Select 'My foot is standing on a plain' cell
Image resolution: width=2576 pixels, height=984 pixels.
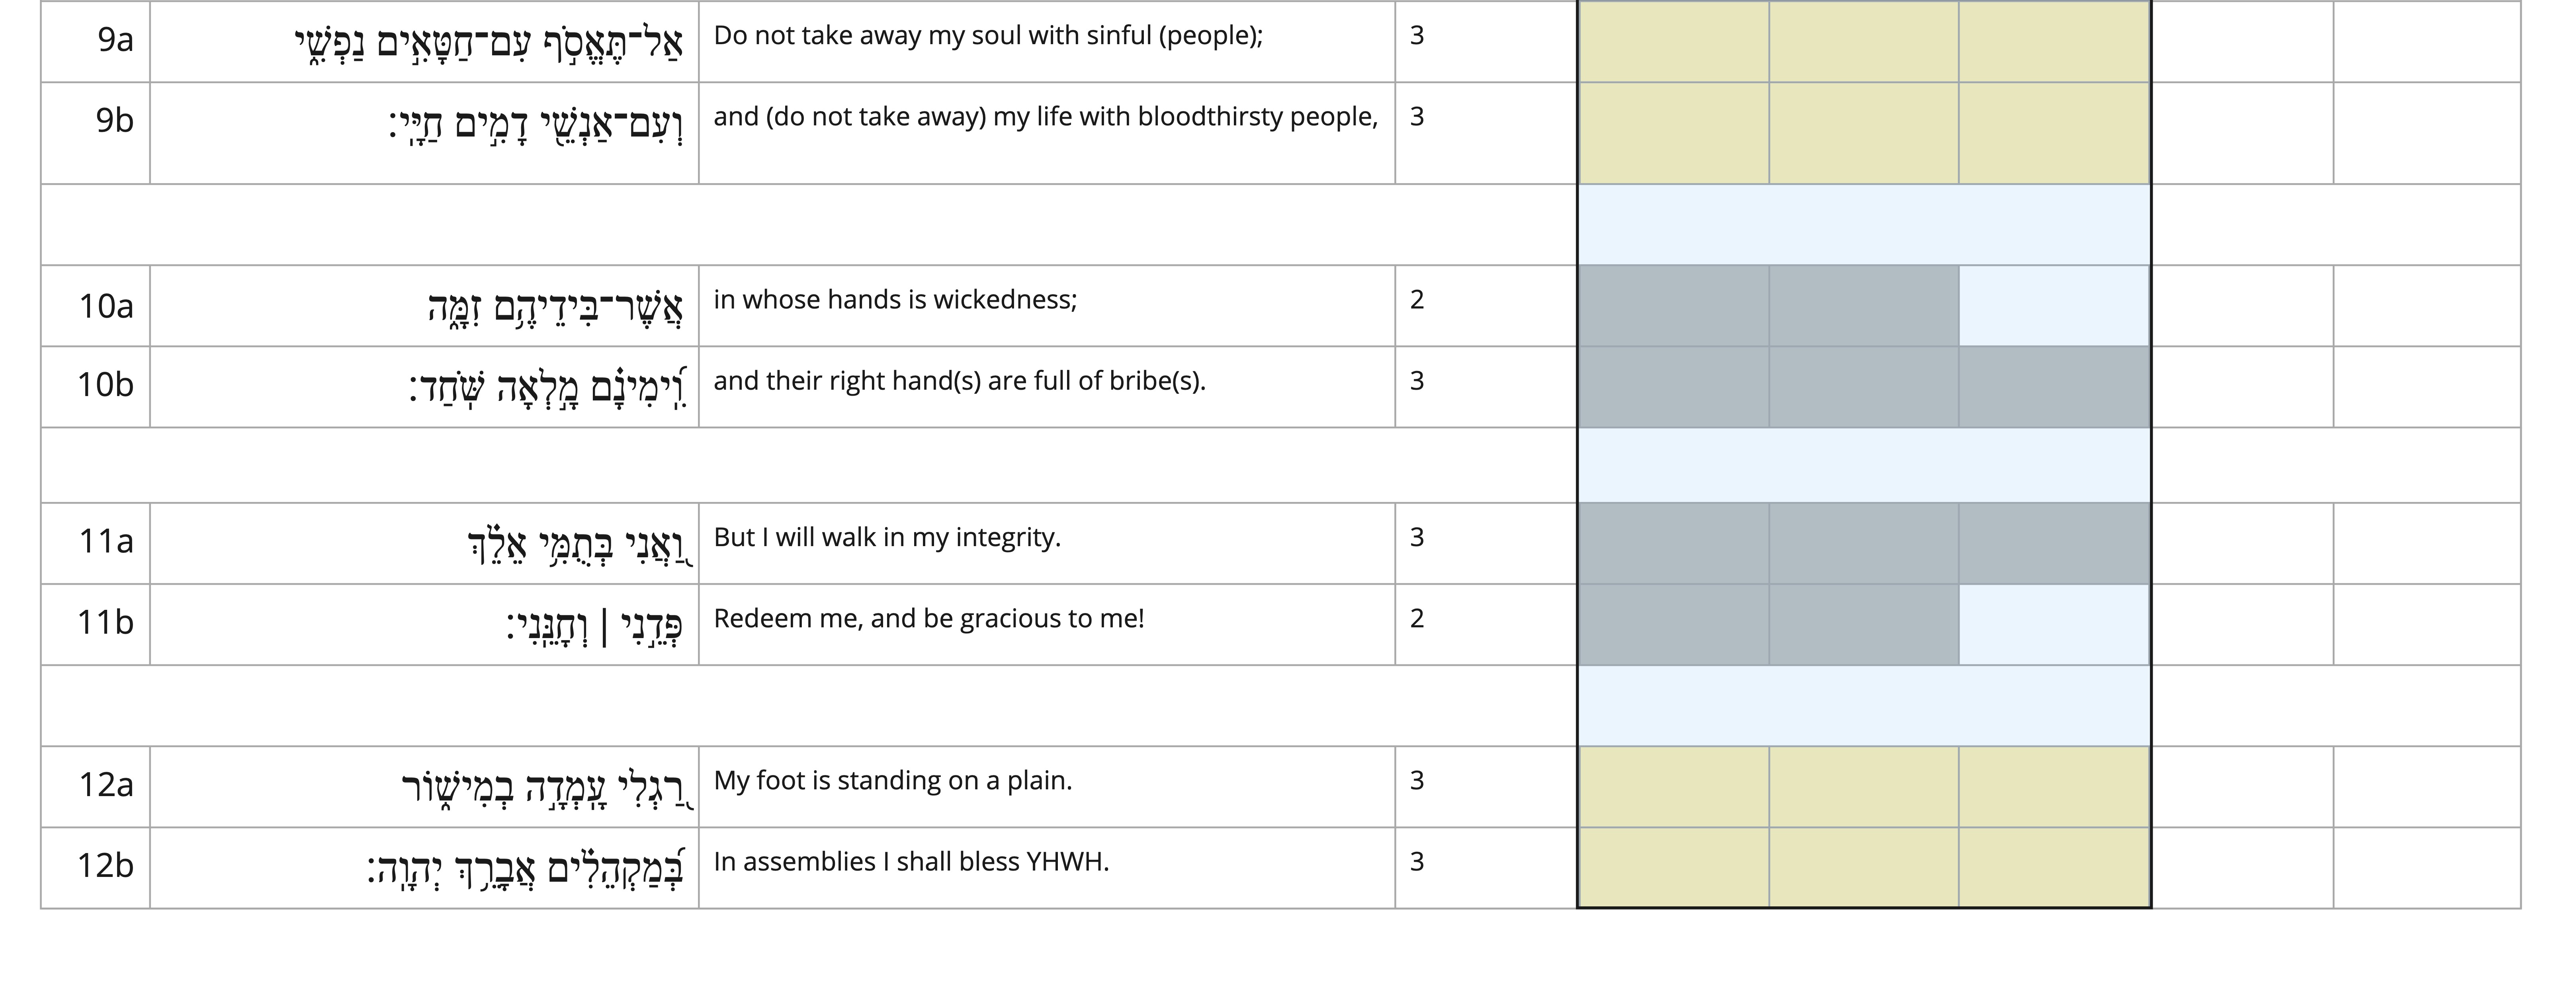coord(1046,787)
